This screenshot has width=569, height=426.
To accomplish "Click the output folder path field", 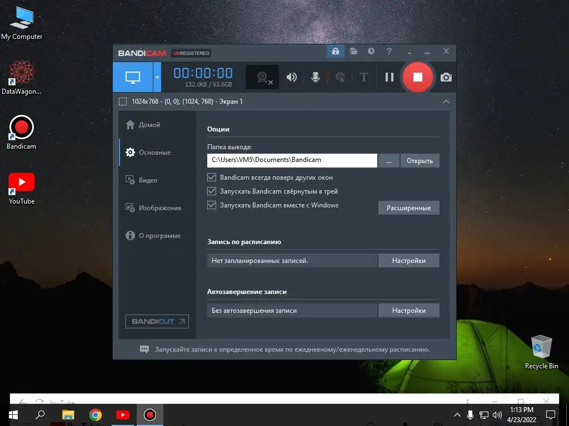I will (x=292, y=160).
